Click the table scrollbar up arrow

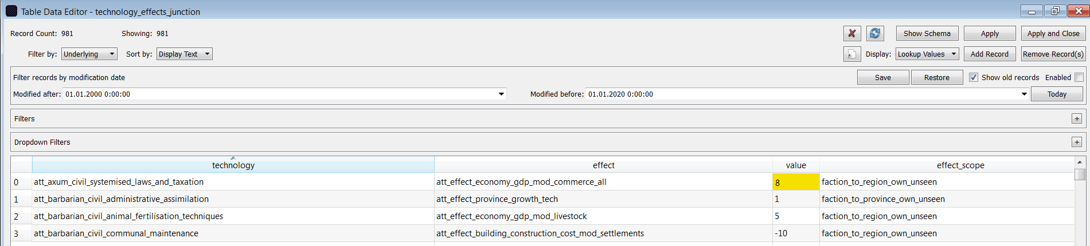pos(1080,162)
